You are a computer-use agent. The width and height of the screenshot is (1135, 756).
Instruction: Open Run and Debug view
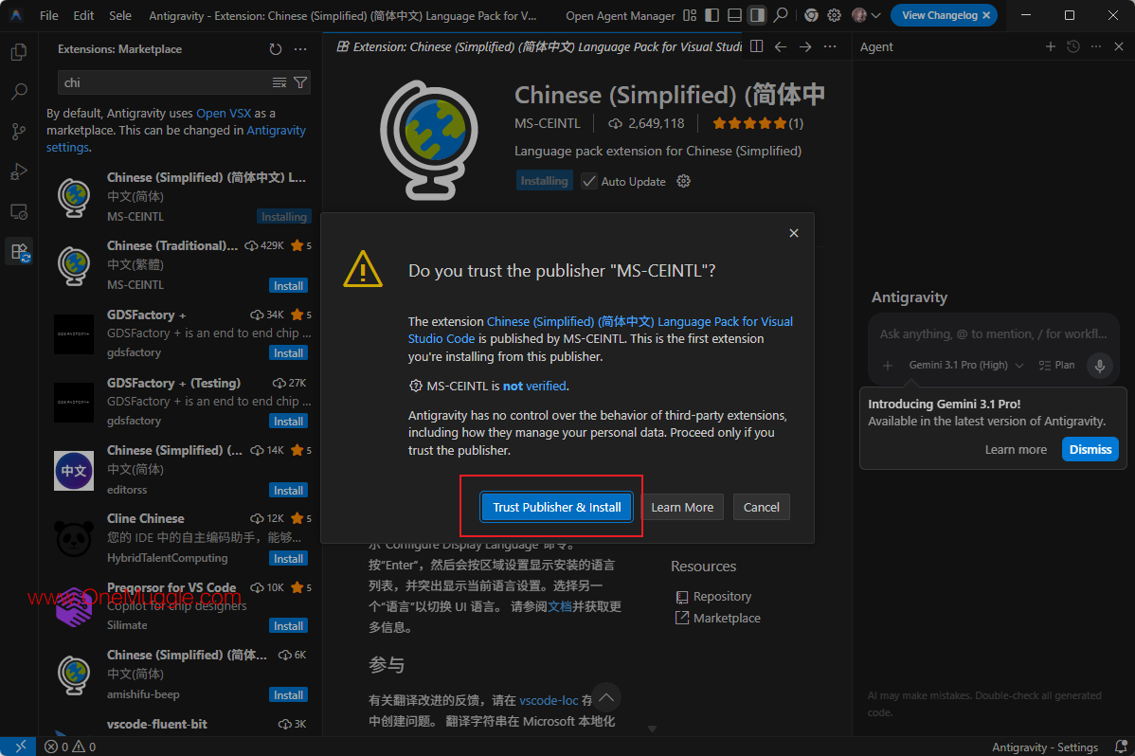(x=20, y=171)
